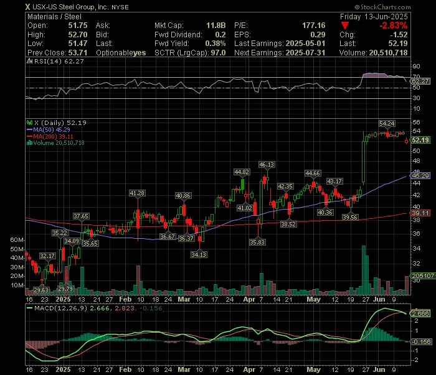Click the Fwd Dividend value 0.2

(x=220, y=35)
